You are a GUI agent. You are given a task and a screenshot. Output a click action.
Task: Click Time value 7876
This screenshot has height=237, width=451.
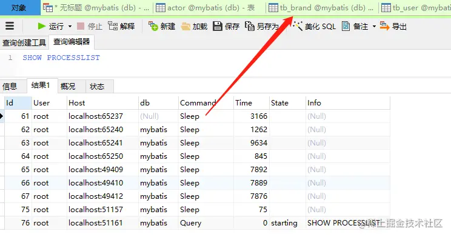(x=252, y=196)
